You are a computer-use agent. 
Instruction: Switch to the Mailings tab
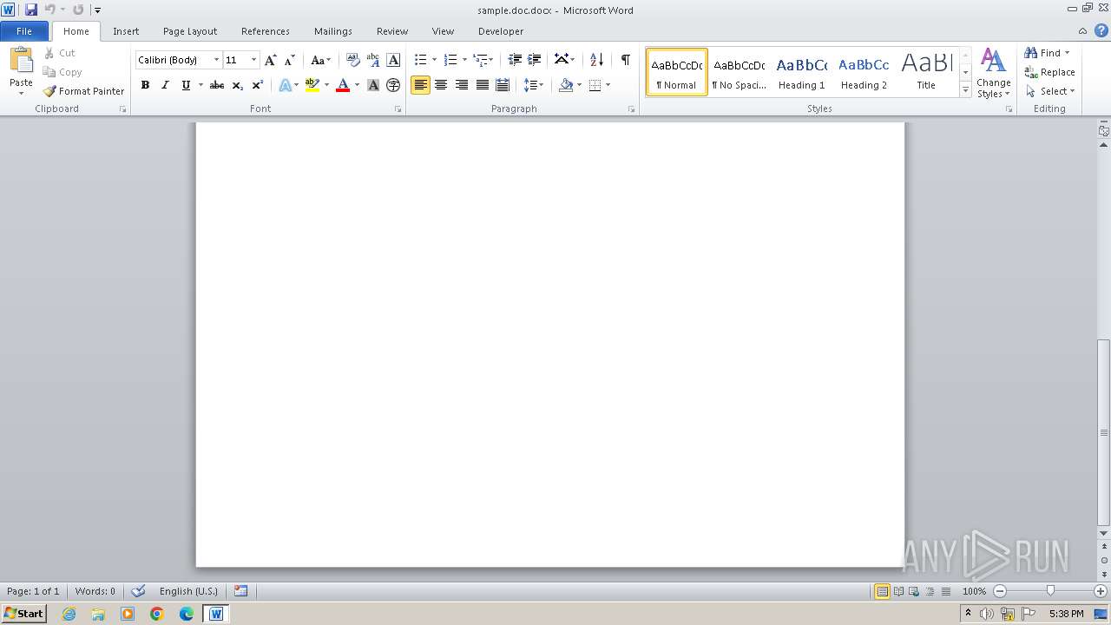click(333, 31)
